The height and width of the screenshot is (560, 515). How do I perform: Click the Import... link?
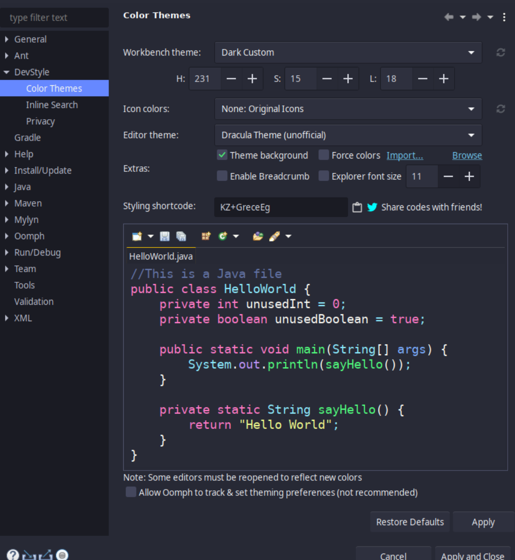pyautogui.click(x=405, y=155)
